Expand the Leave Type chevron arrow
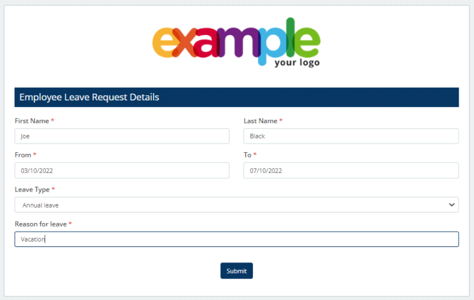The image size is (474, 300). 452,205
